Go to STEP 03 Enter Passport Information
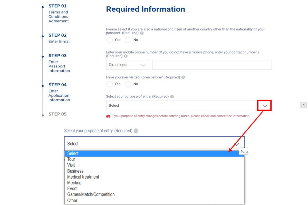308x205 pixels. 59,63
